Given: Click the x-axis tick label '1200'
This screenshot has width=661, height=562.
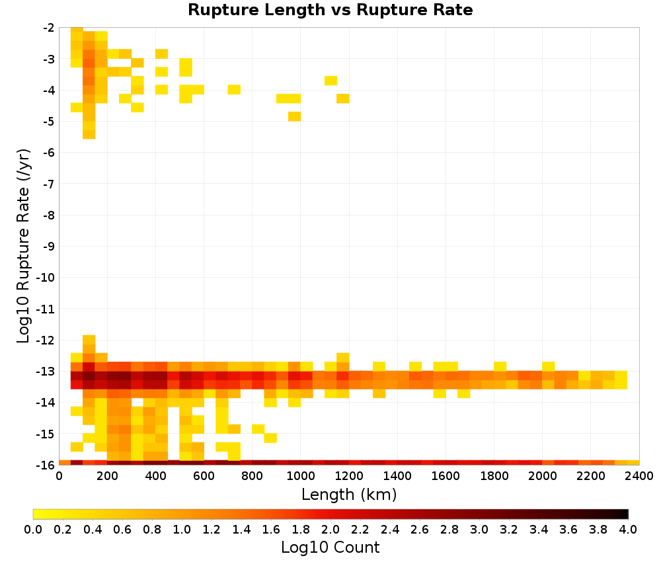Looking at the screenshot, I should (349, 476).
